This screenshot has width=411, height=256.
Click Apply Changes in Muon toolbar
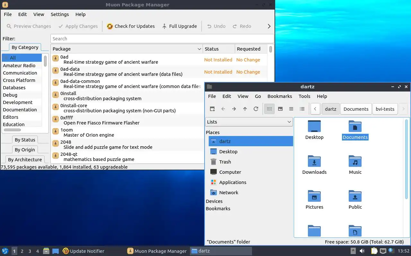[x=78, y=26]
